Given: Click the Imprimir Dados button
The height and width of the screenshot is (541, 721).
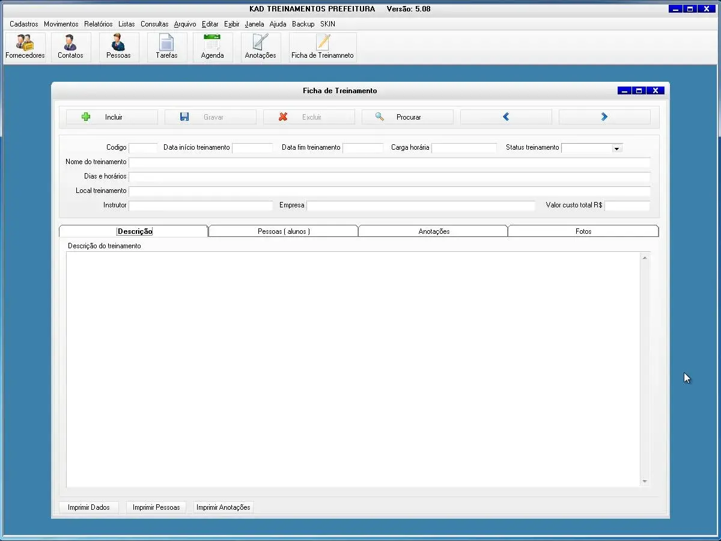Looking at the screenshot, I should click(89, 507).
